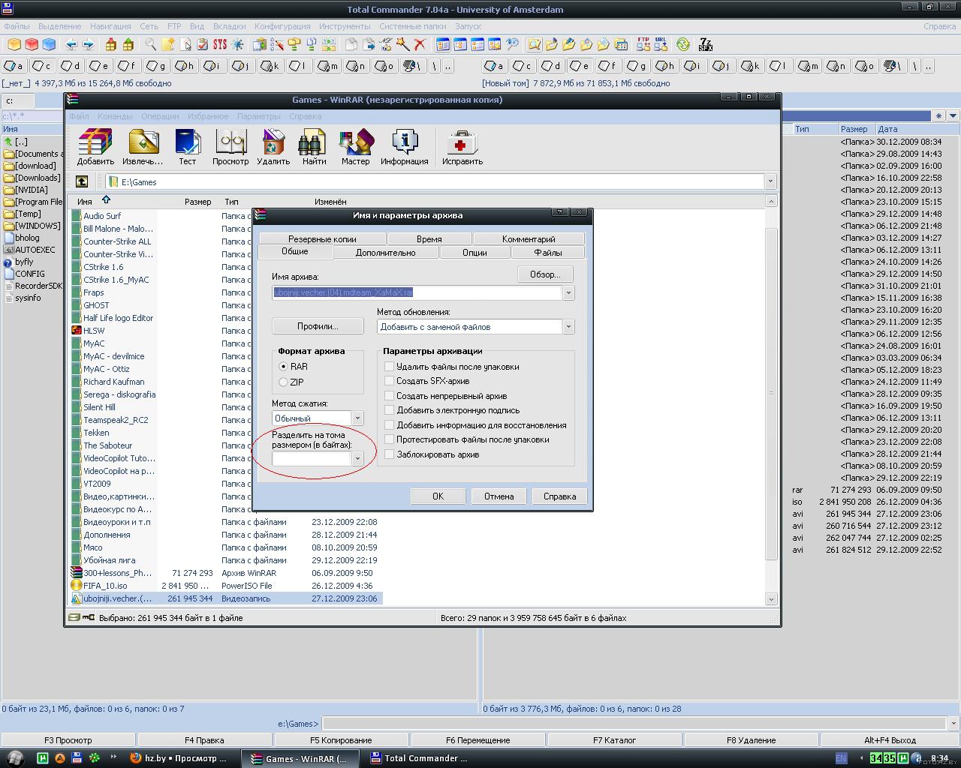
Task: Click the blue cube icon in Total Commander toolbar
Action: pyautogui.click(x=49, y=44)
